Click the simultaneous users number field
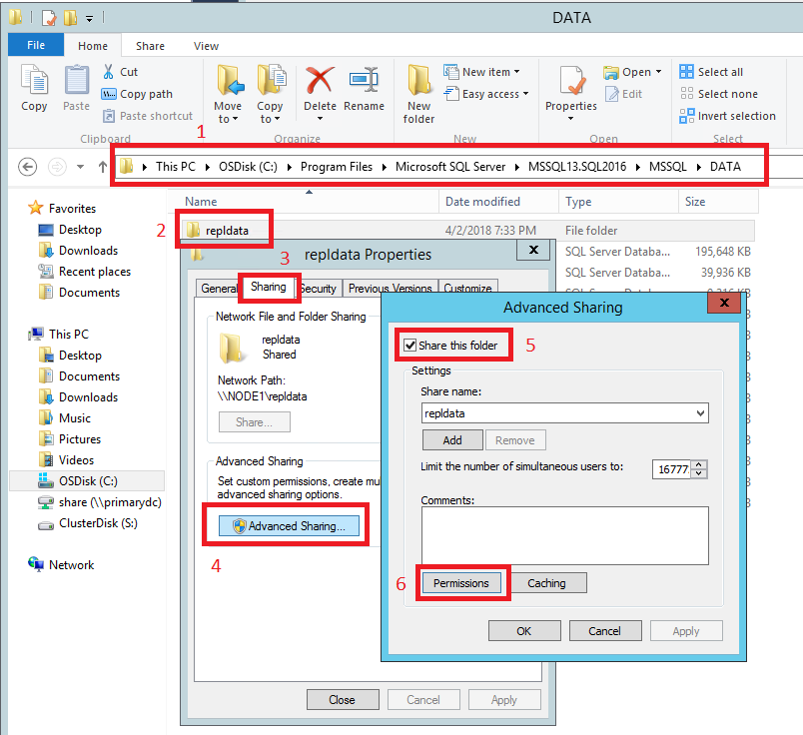This screenshot has height=735, width=803. 672,469
